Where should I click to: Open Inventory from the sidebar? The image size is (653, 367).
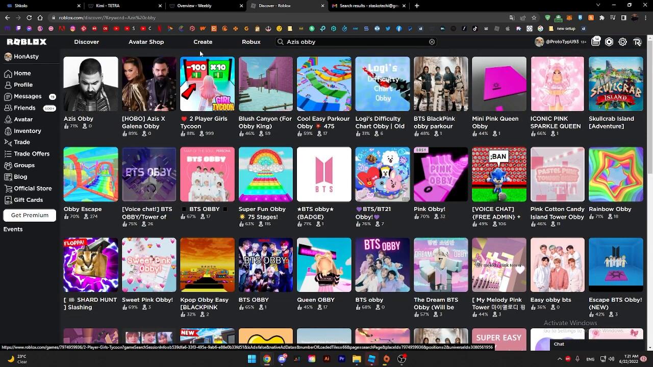(x=28, y=131)
